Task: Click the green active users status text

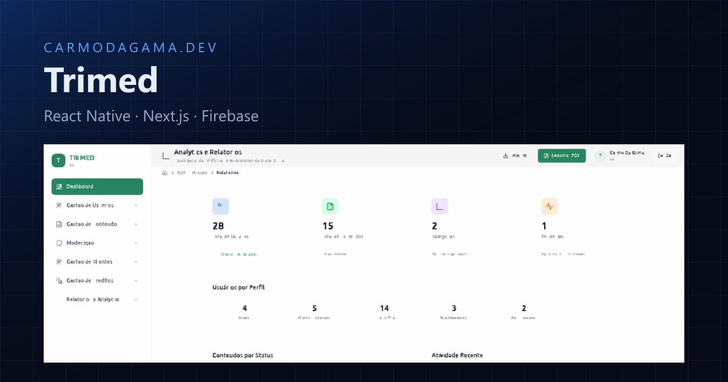Action: pos(239,254)
